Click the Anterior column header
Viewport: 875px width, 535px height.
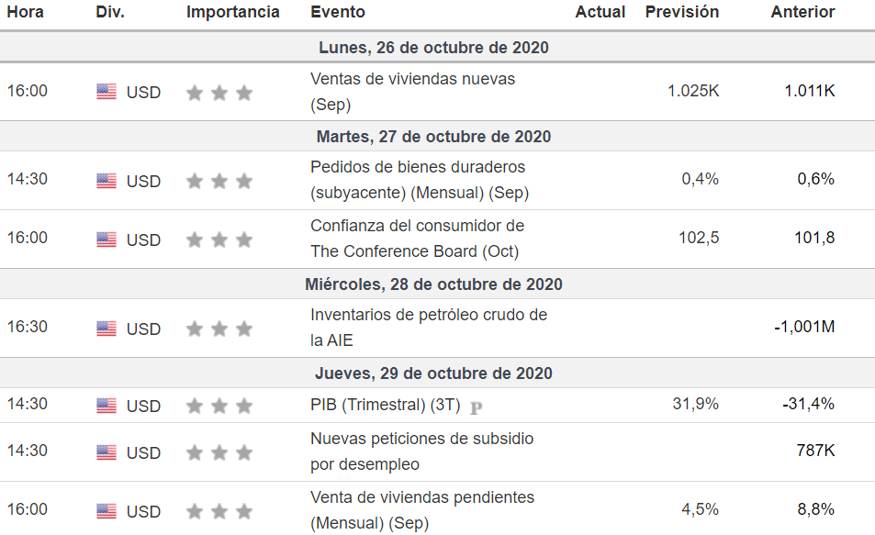click(802, 12)
